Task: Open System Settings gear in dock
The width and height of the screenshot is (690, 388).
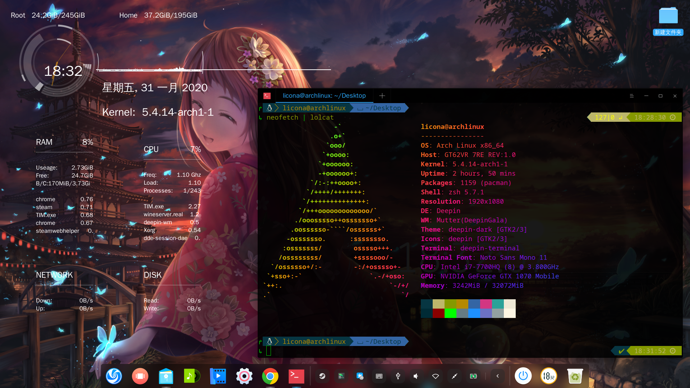Action: point(244,376)
